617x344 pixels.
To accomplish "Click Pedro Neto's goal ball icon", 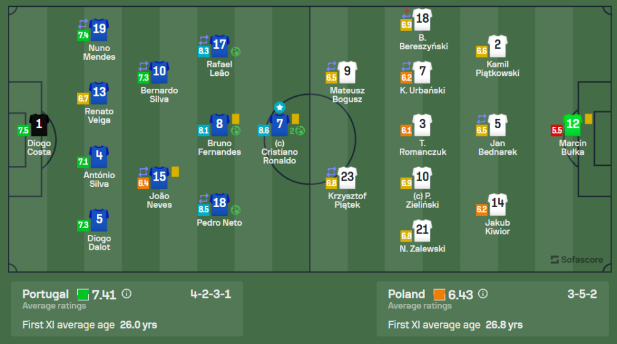I will (235, 210).
